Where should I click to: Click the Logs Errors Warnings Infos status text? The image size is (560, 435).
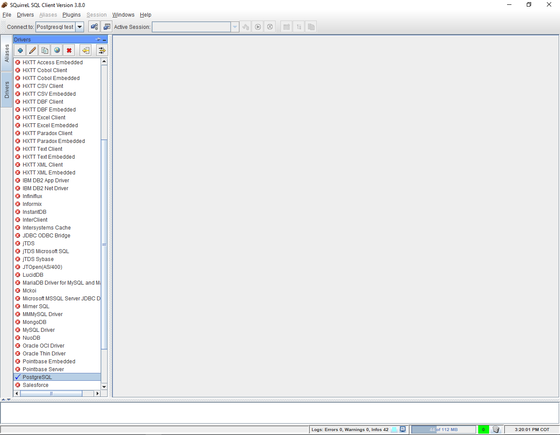point(350,430)
